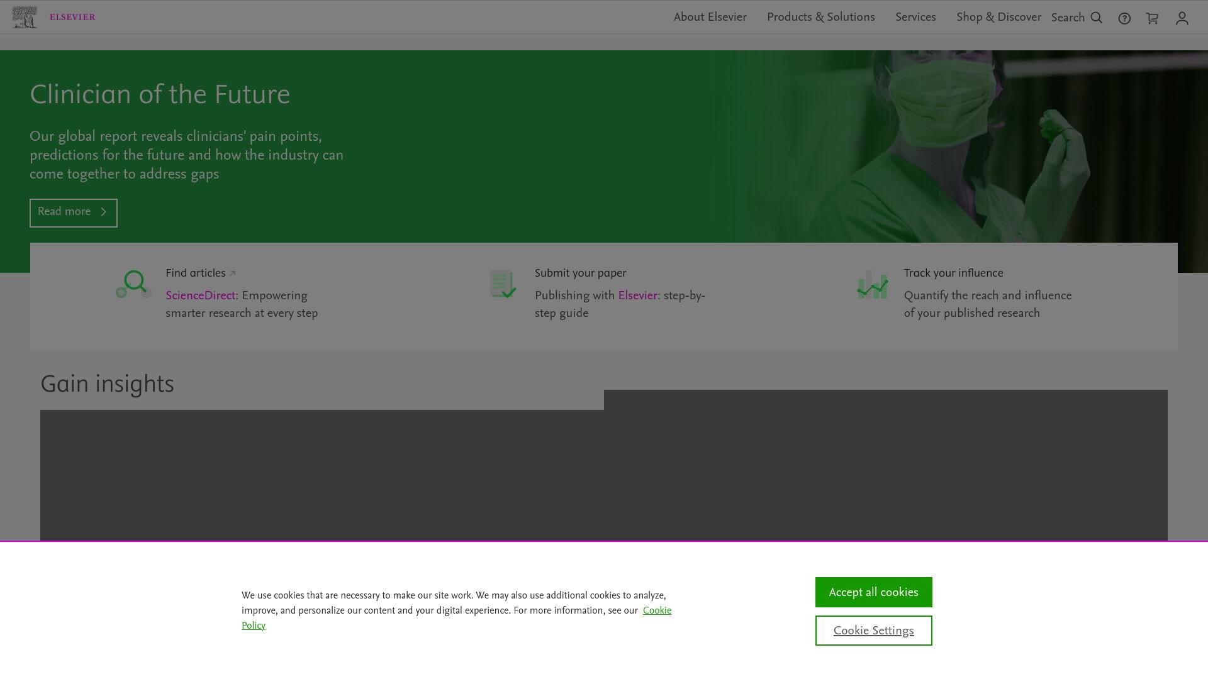Image resolution: width=1208 pixels, height=679 pixels.
Task: Click the Read more button
Action: (x=74, y=213)
